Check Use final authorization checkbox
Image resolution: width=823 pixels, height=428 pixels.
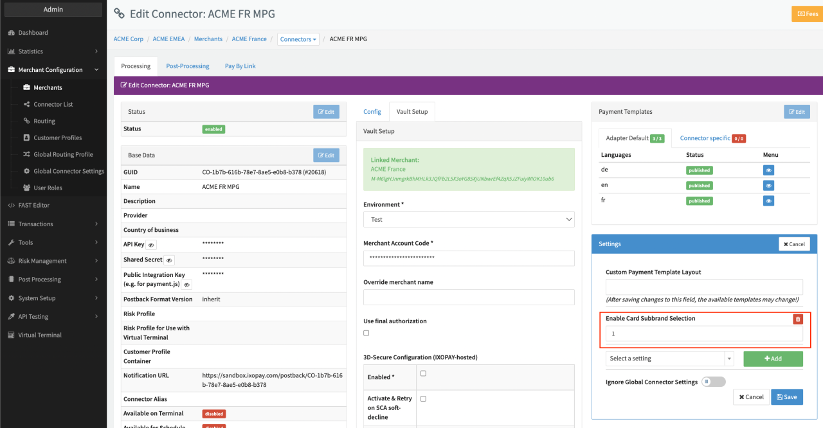click(x=366, y=333)
